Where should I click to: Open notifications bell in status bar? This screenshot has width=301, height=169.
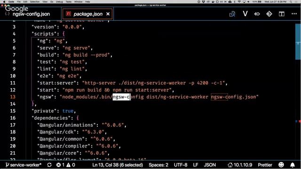pos(293,165)
